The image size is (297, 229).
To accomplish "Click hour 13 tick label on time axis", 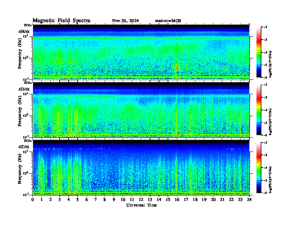I will (x=150, y=200).
